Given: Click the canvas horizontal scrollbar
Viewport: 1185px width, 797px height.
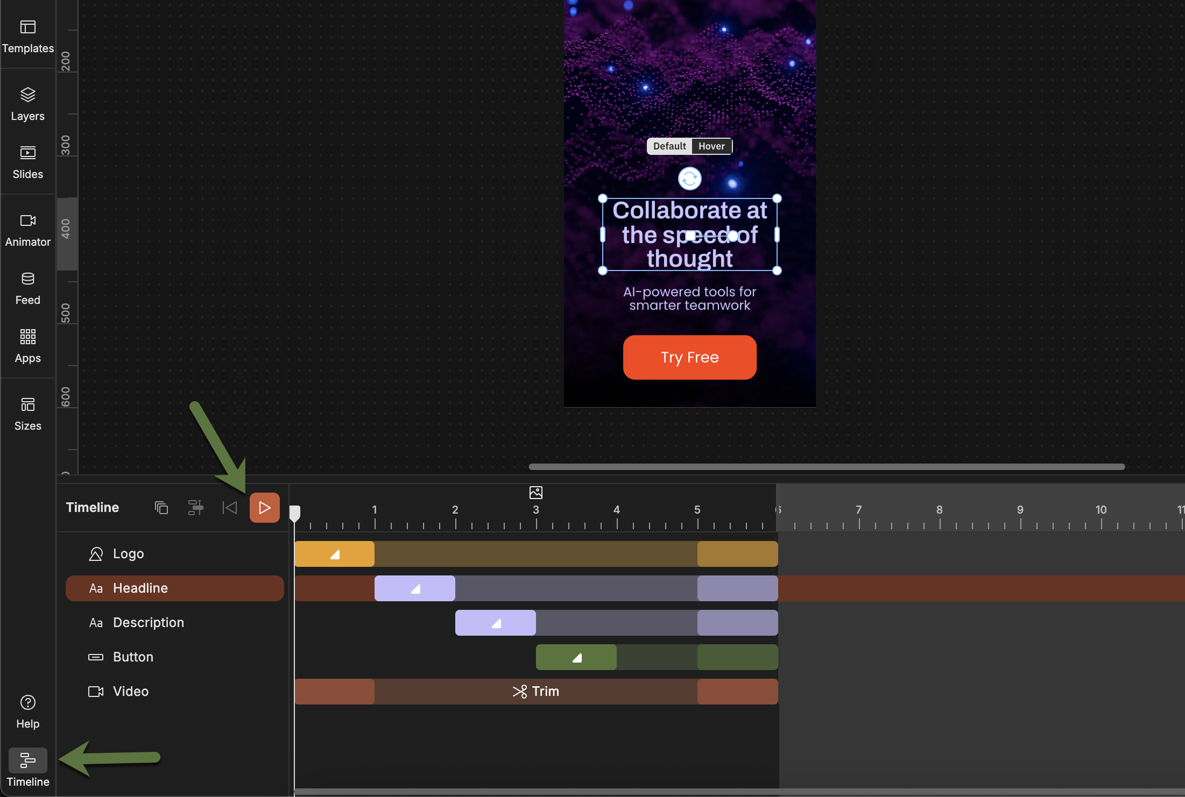Looking at the screenshot, I should coord(826,467).
